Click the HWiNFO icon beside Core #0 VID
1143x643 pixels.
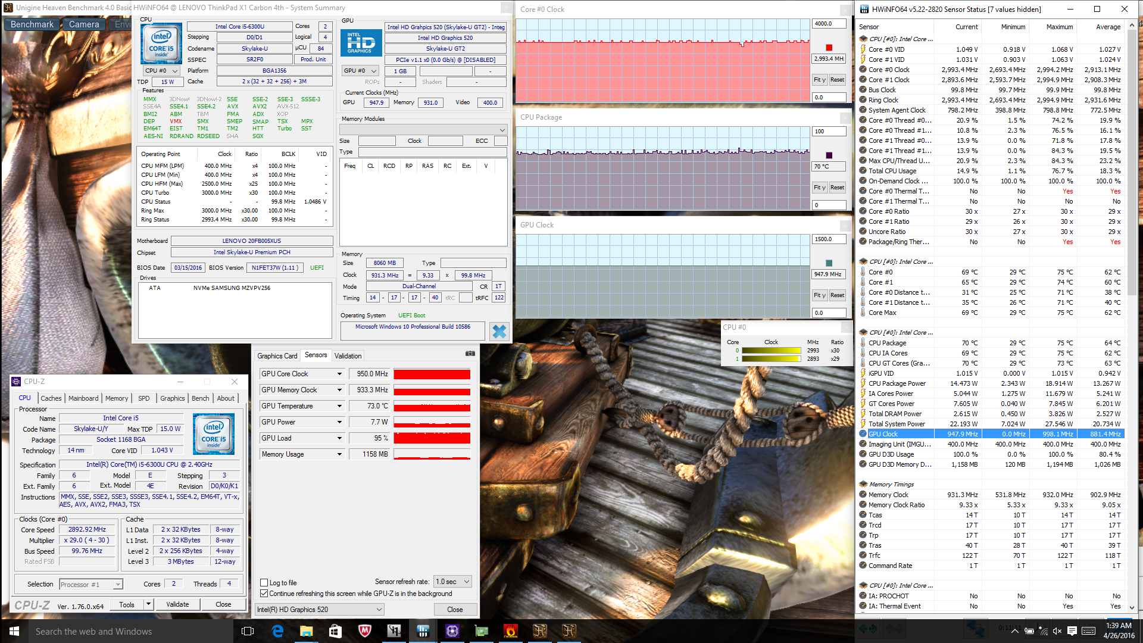[x=863, y=49]
